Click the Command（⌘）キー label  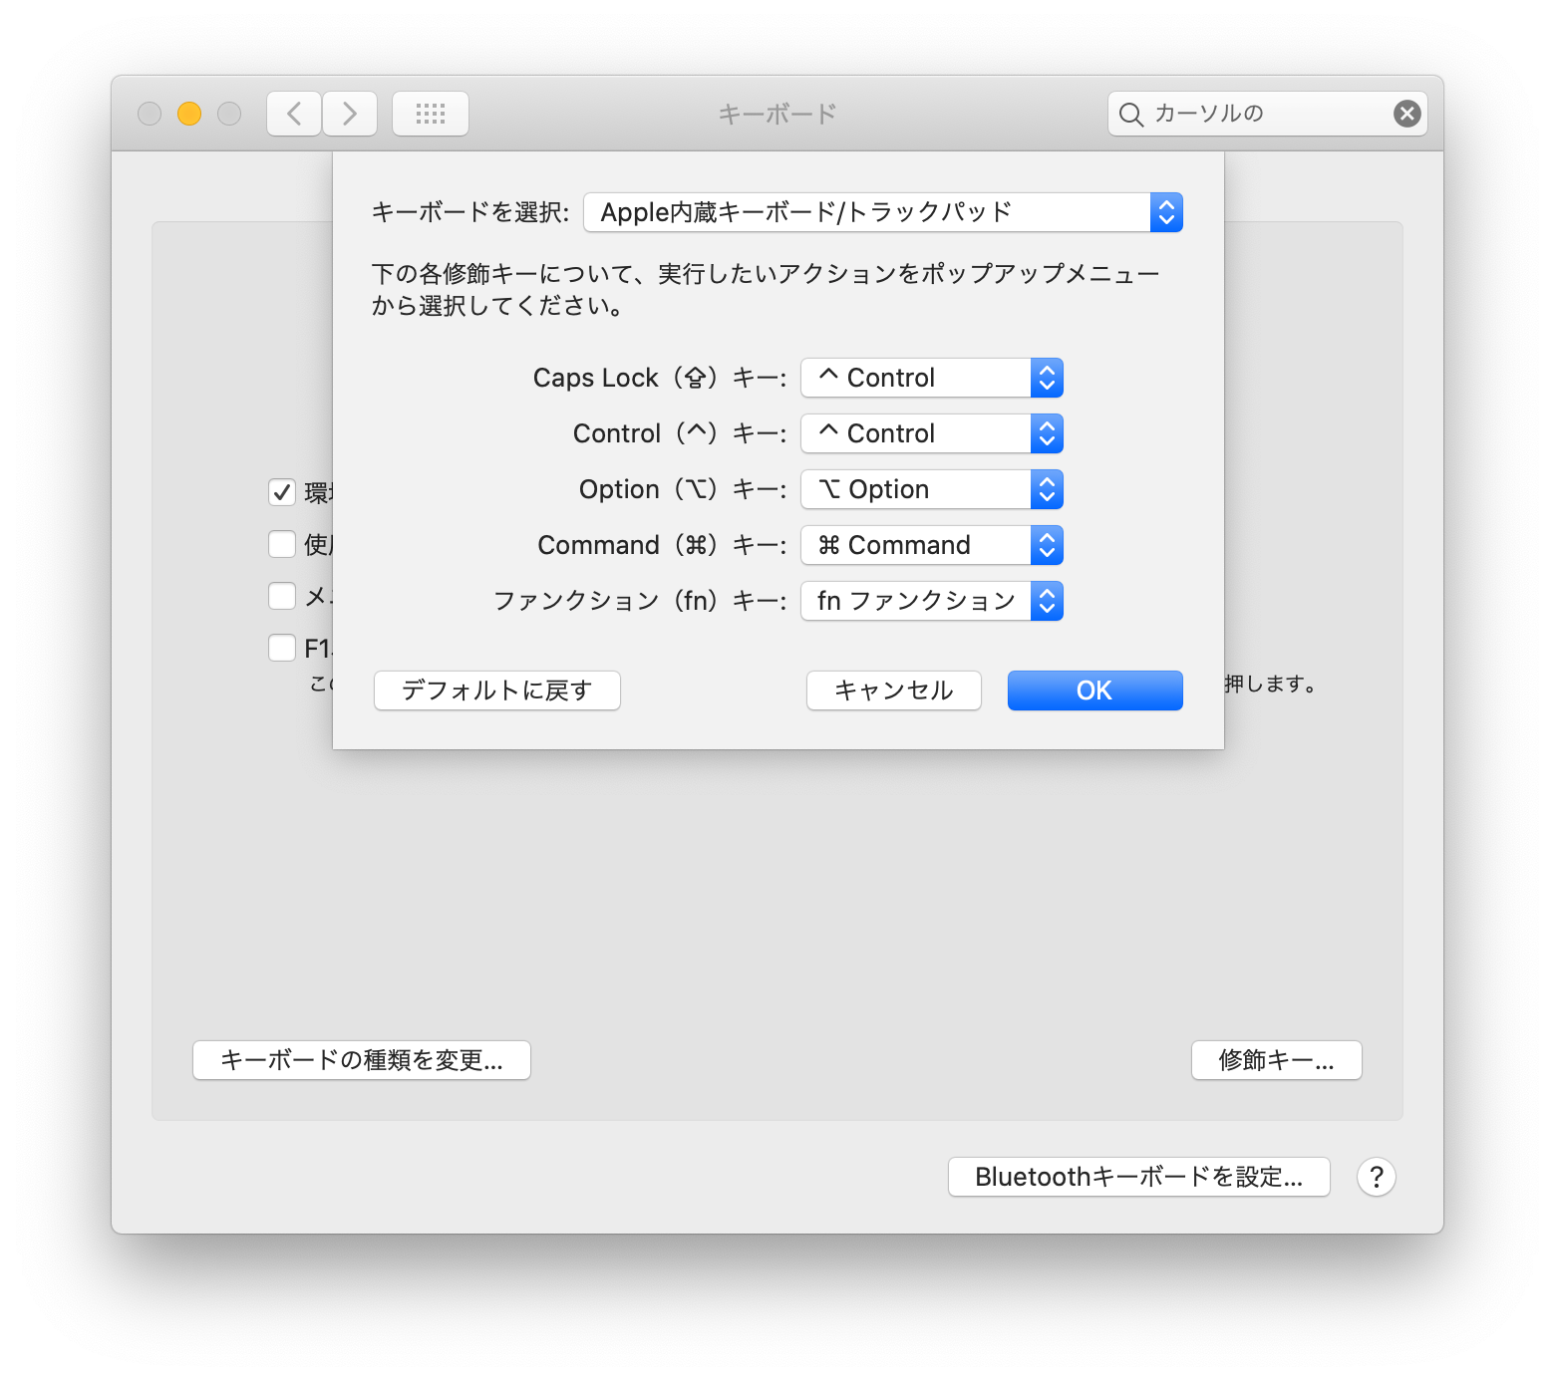tap(663, 545)
